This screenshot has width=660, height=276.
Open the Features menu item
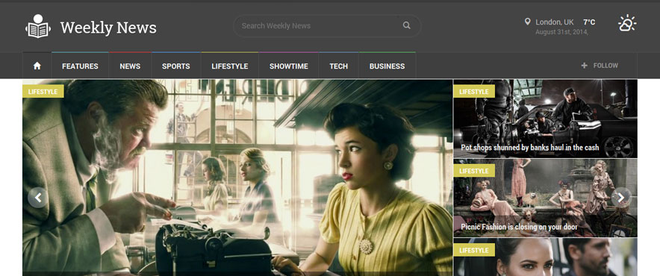tap(80, 66)
